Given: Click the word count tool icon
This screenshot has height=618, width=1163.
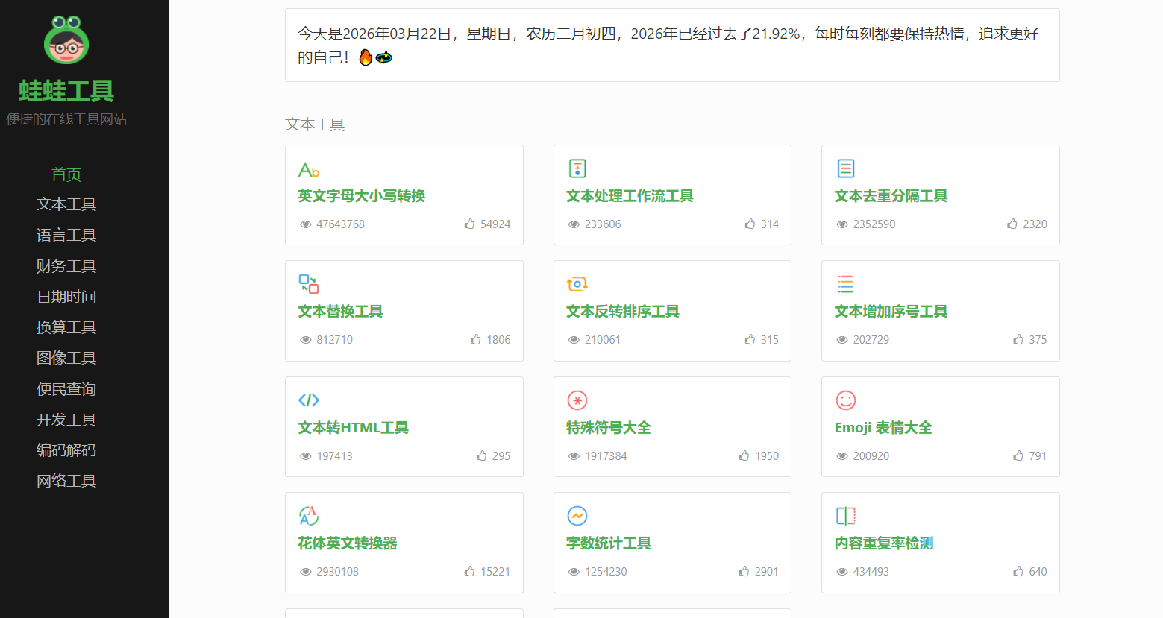Looking at the screenshot, I should (x=577, y=516).
